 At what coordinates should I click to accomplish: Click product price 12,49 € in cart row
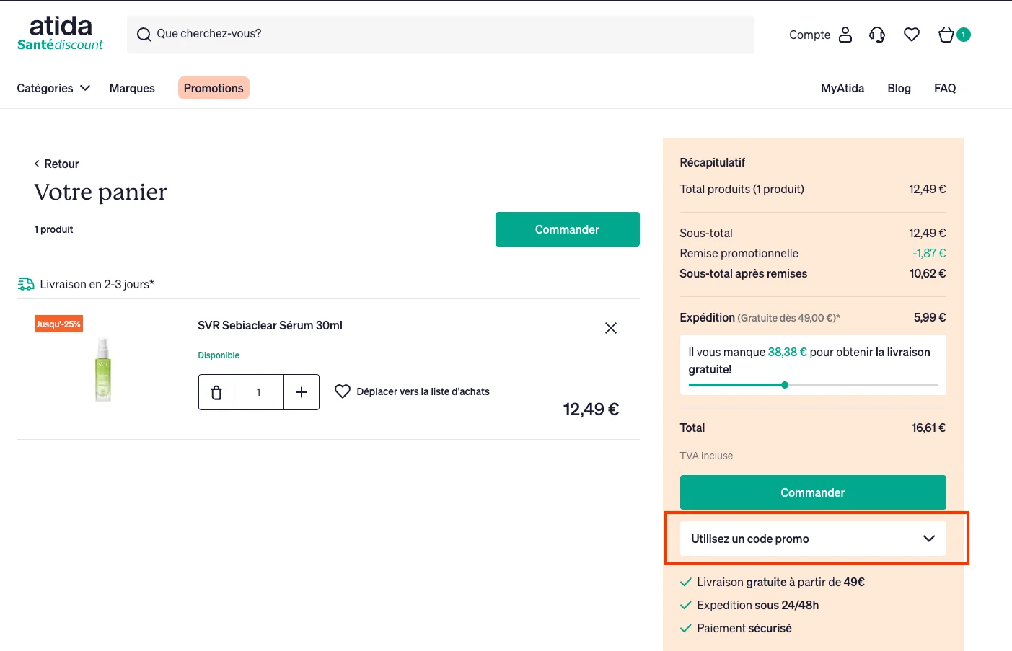(x=591, y=409)
